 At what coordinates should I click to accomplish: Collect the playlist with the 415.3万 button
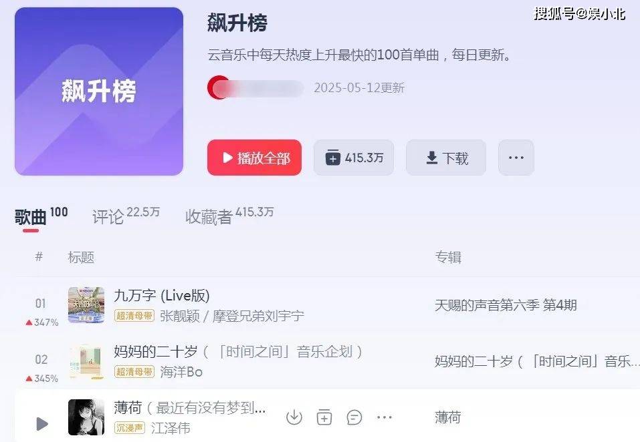click(354, 158)
